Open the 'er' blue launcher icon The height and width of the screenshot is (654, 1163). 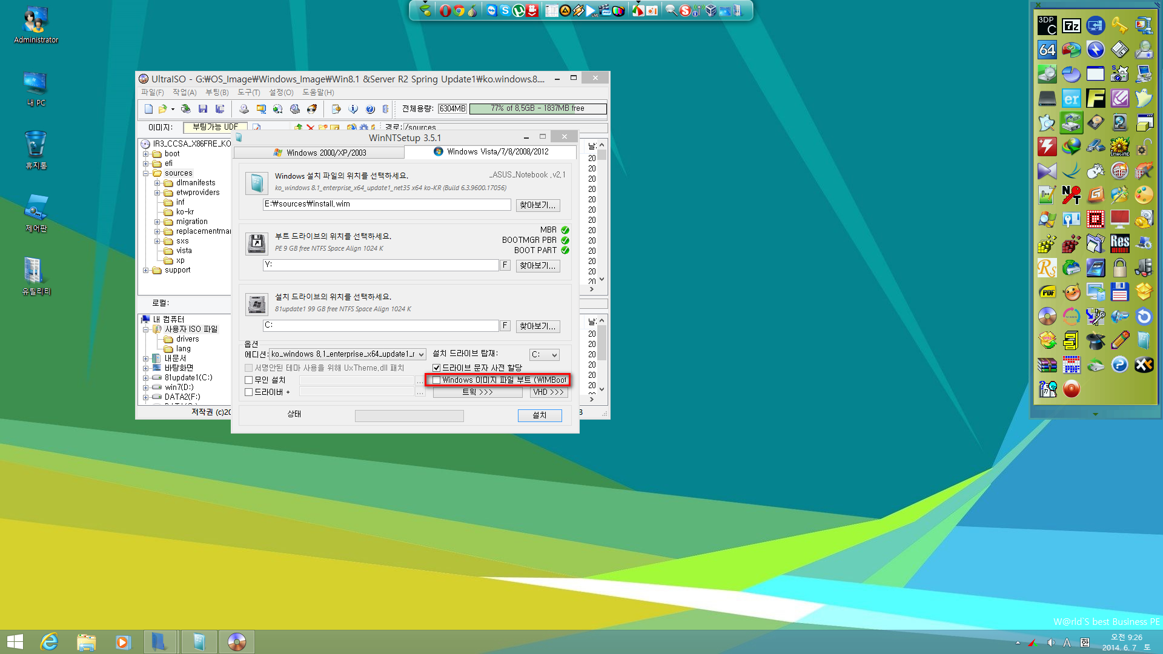[1072, 98]
